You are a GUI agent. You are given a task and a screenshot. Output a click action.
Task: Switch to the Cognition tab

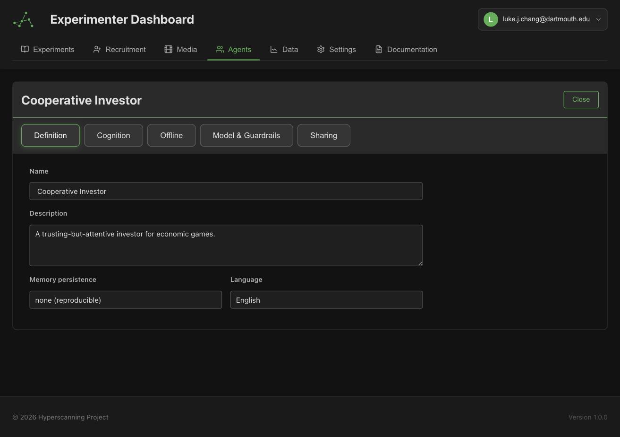[113, 135]
